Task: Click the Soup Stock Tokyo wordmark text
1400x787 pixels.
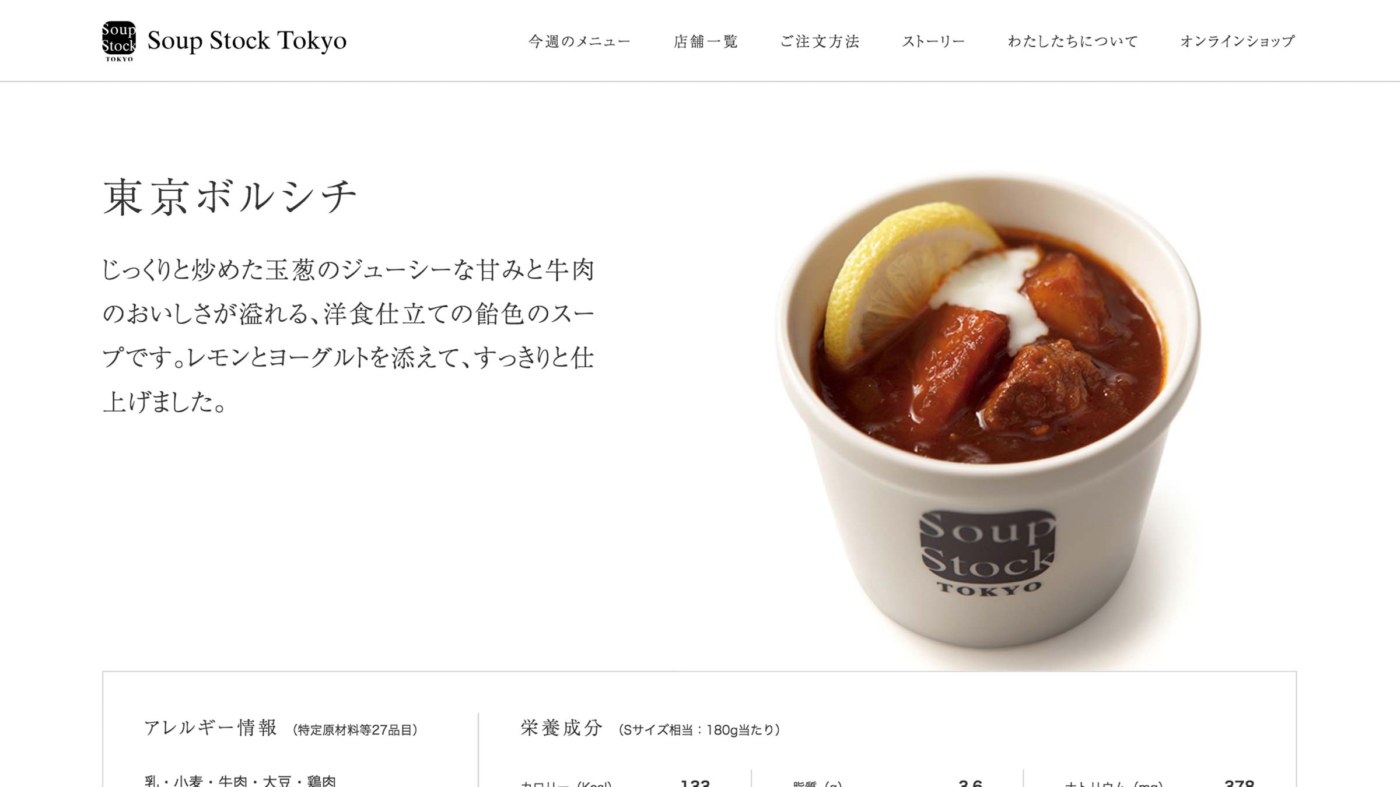Action: coord(247,41)
